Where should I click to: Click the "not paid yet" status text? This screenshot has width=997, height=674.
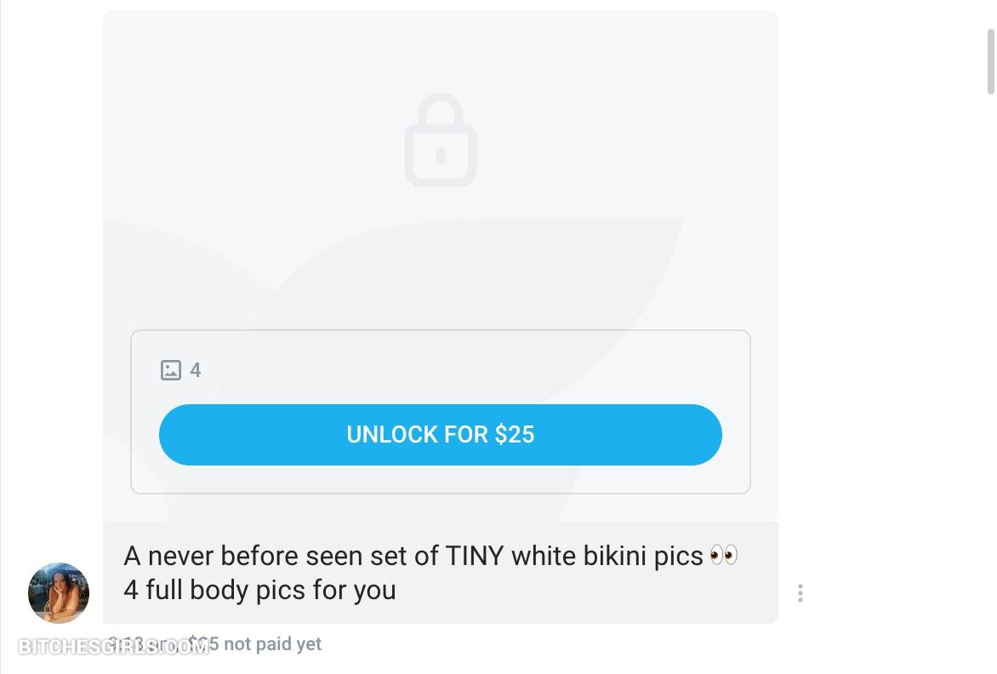tap(273, 643)
